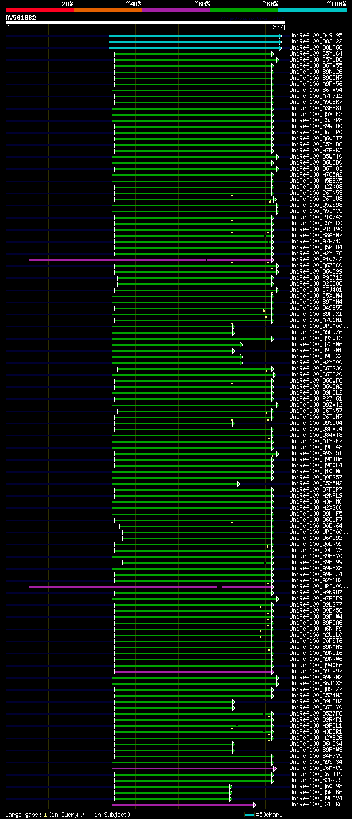
Task: Select the UniRef100_C6TLN7 label
Action: (x=316, y=417)
